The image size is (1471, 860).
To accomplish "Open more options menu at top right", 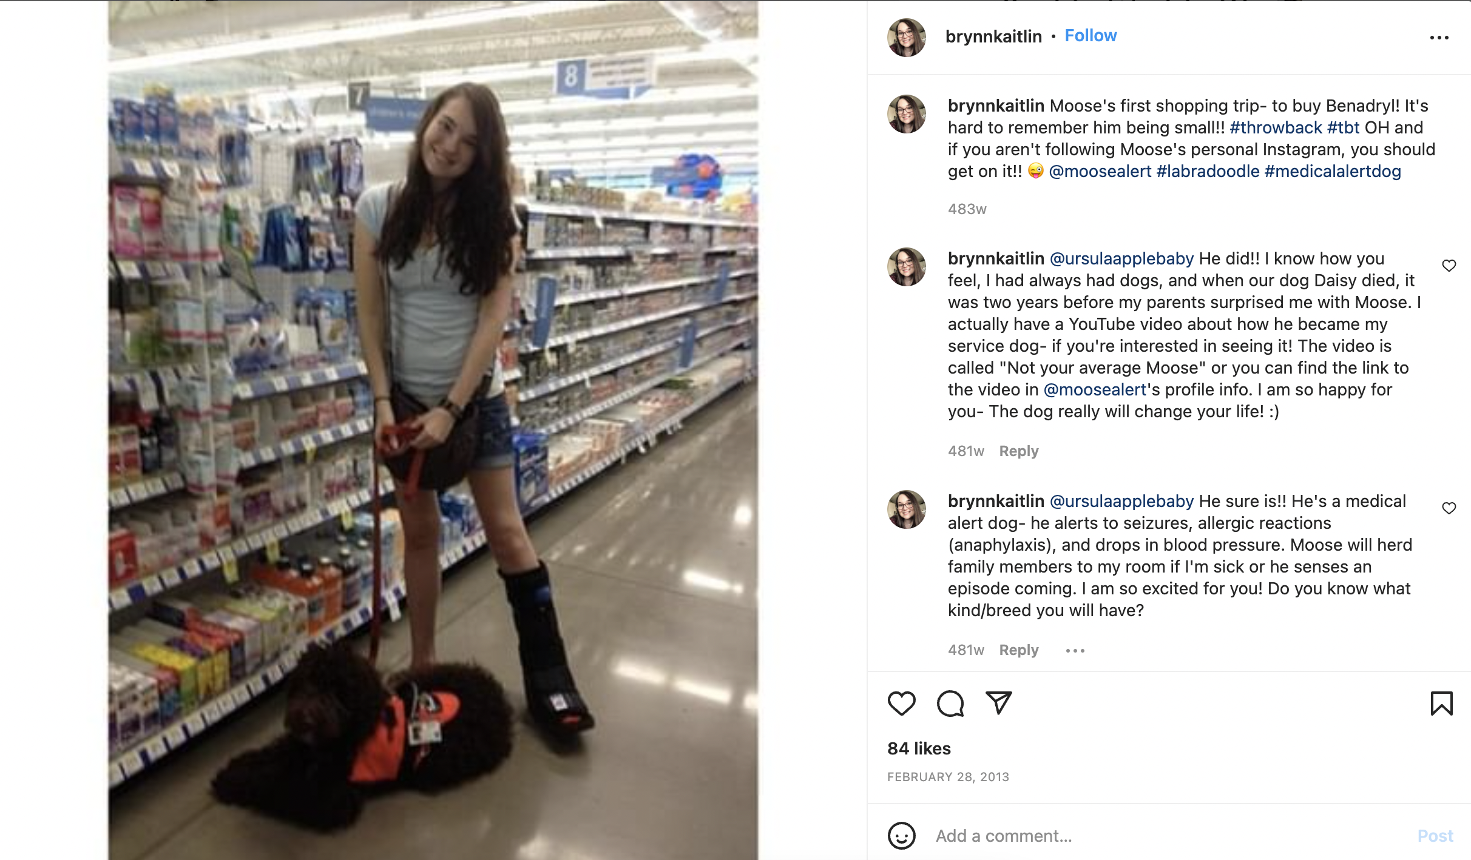I will 1439,38.
